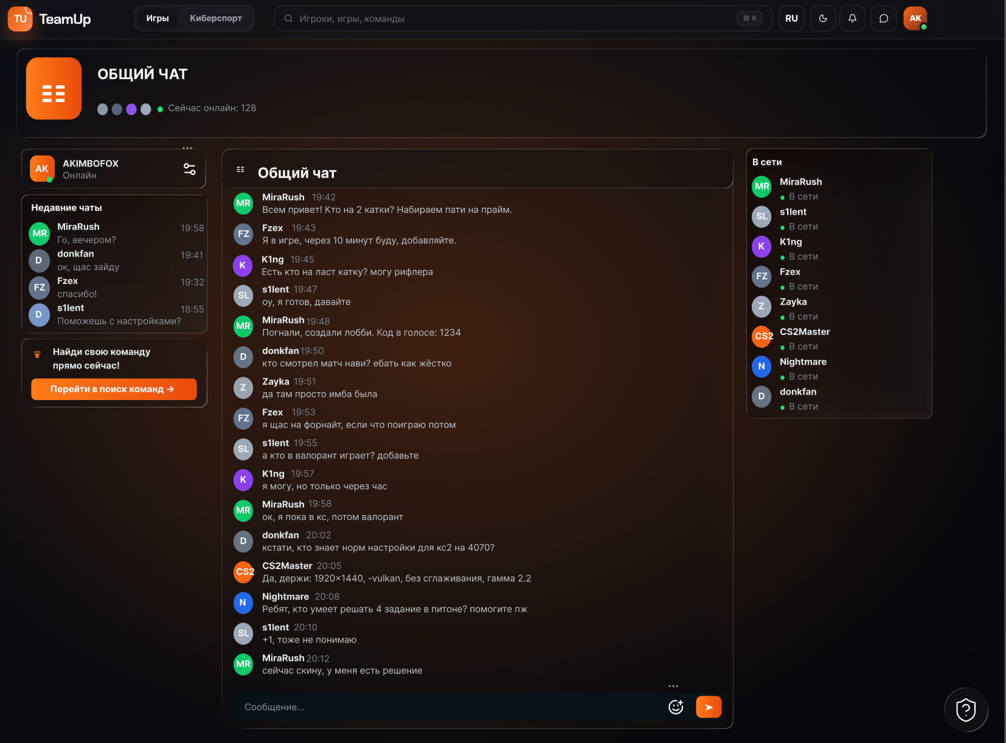The image size is (1006, 743).
Task: Select the Киберспорт tab
Action: click(x=216, y=18)
